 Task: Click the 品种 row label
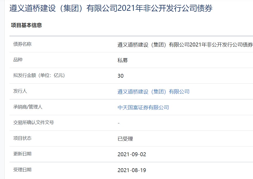(18, 60)
